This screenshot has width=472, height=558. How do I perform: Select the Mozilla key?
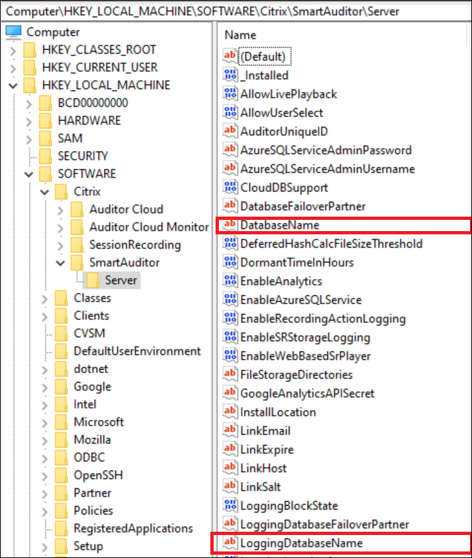pos(92,439)
